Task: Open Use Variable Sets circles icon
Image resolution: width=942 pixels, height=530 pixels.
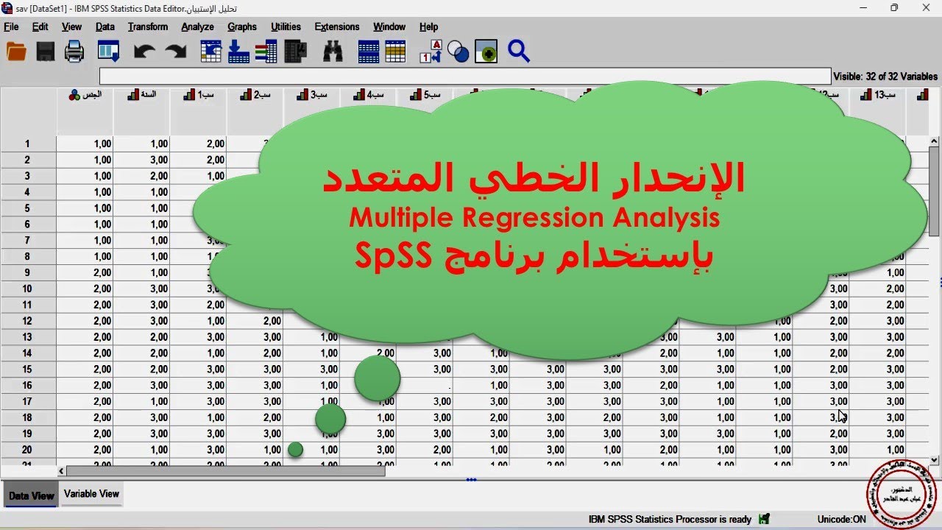Action: coord(458,52)
